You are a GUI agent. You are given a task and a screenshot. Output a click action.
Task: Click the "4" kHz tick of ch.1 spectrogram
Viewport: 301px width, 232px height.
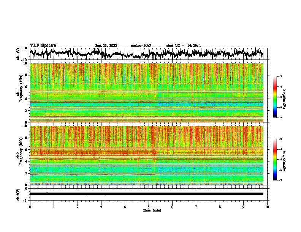(x=26, y=99)
